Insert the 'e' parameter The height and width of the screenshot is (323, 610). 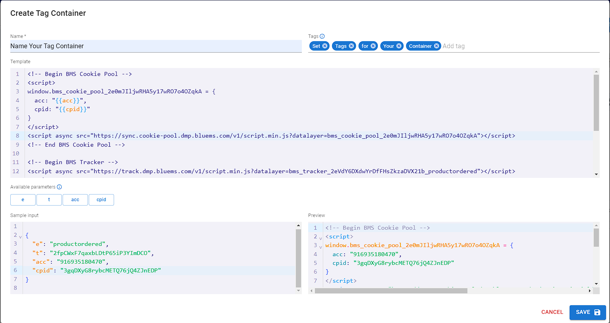(x=23, y=200)
